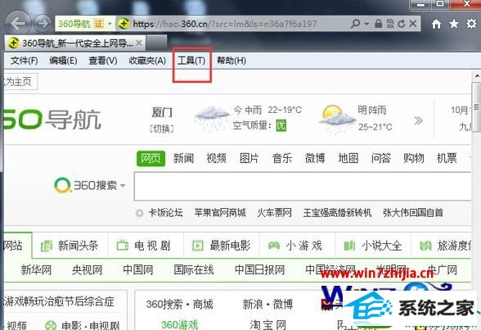The image size is (481, 330).
Task: Click the 切换 city link under 厦门
Action: point(162,129)
